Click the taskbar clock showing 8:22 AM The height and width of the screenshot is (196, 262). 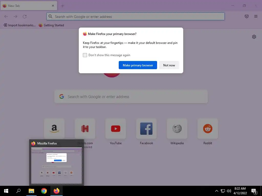[240, 191]
